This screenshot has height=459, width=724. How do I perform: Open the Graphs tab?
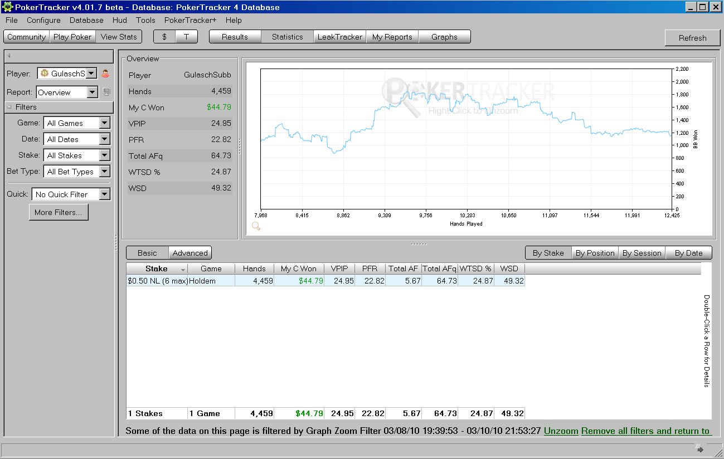pos(444,37)
